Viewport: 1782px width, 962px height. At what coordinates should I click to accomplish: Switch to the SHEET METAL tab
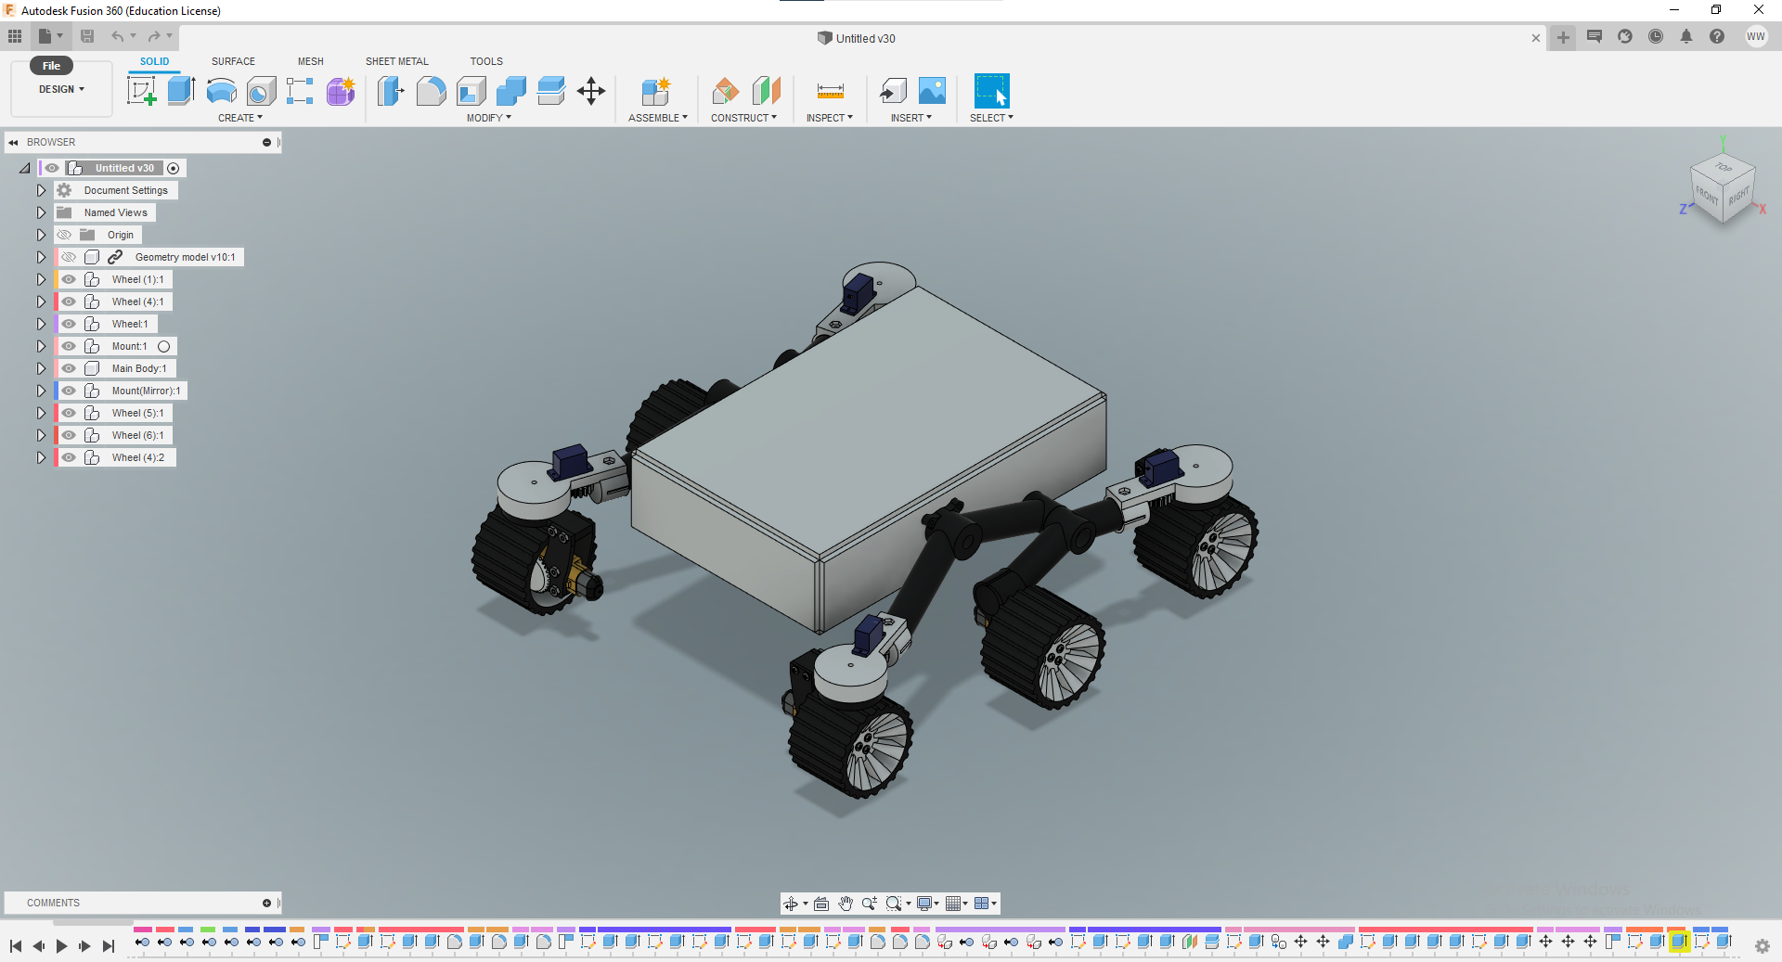(x=396, y=61)
